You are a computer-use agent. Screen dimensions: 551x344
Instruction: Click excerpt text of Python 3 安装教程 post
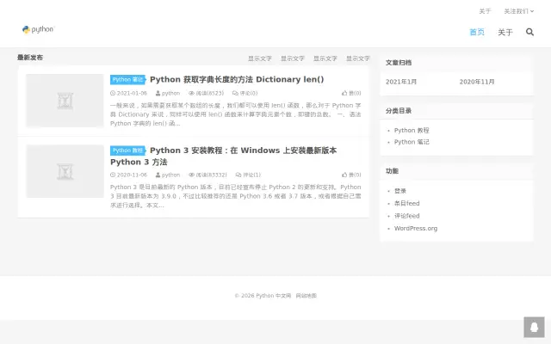[x=235, y=196]
